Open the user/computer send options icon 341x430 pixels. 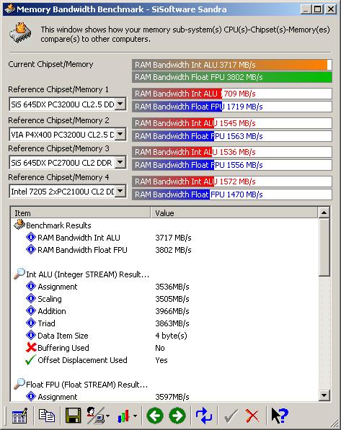pyautogui.click(x=98, y=416)
